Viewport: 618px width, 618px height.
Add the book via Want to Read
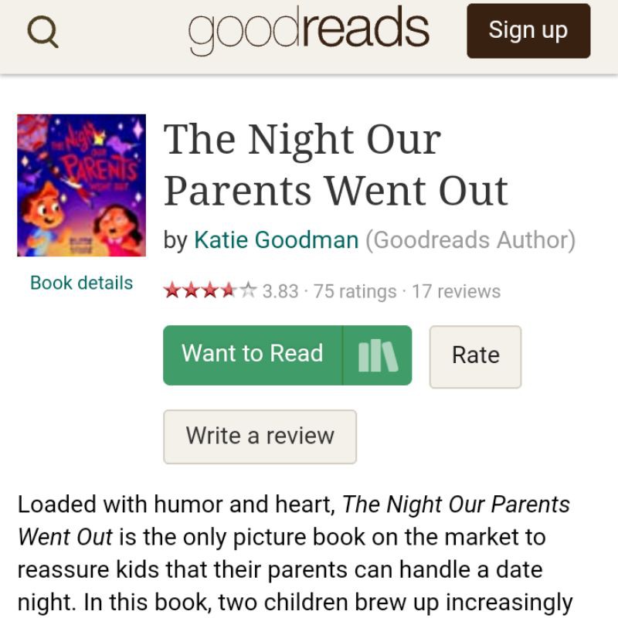(253, 355)
